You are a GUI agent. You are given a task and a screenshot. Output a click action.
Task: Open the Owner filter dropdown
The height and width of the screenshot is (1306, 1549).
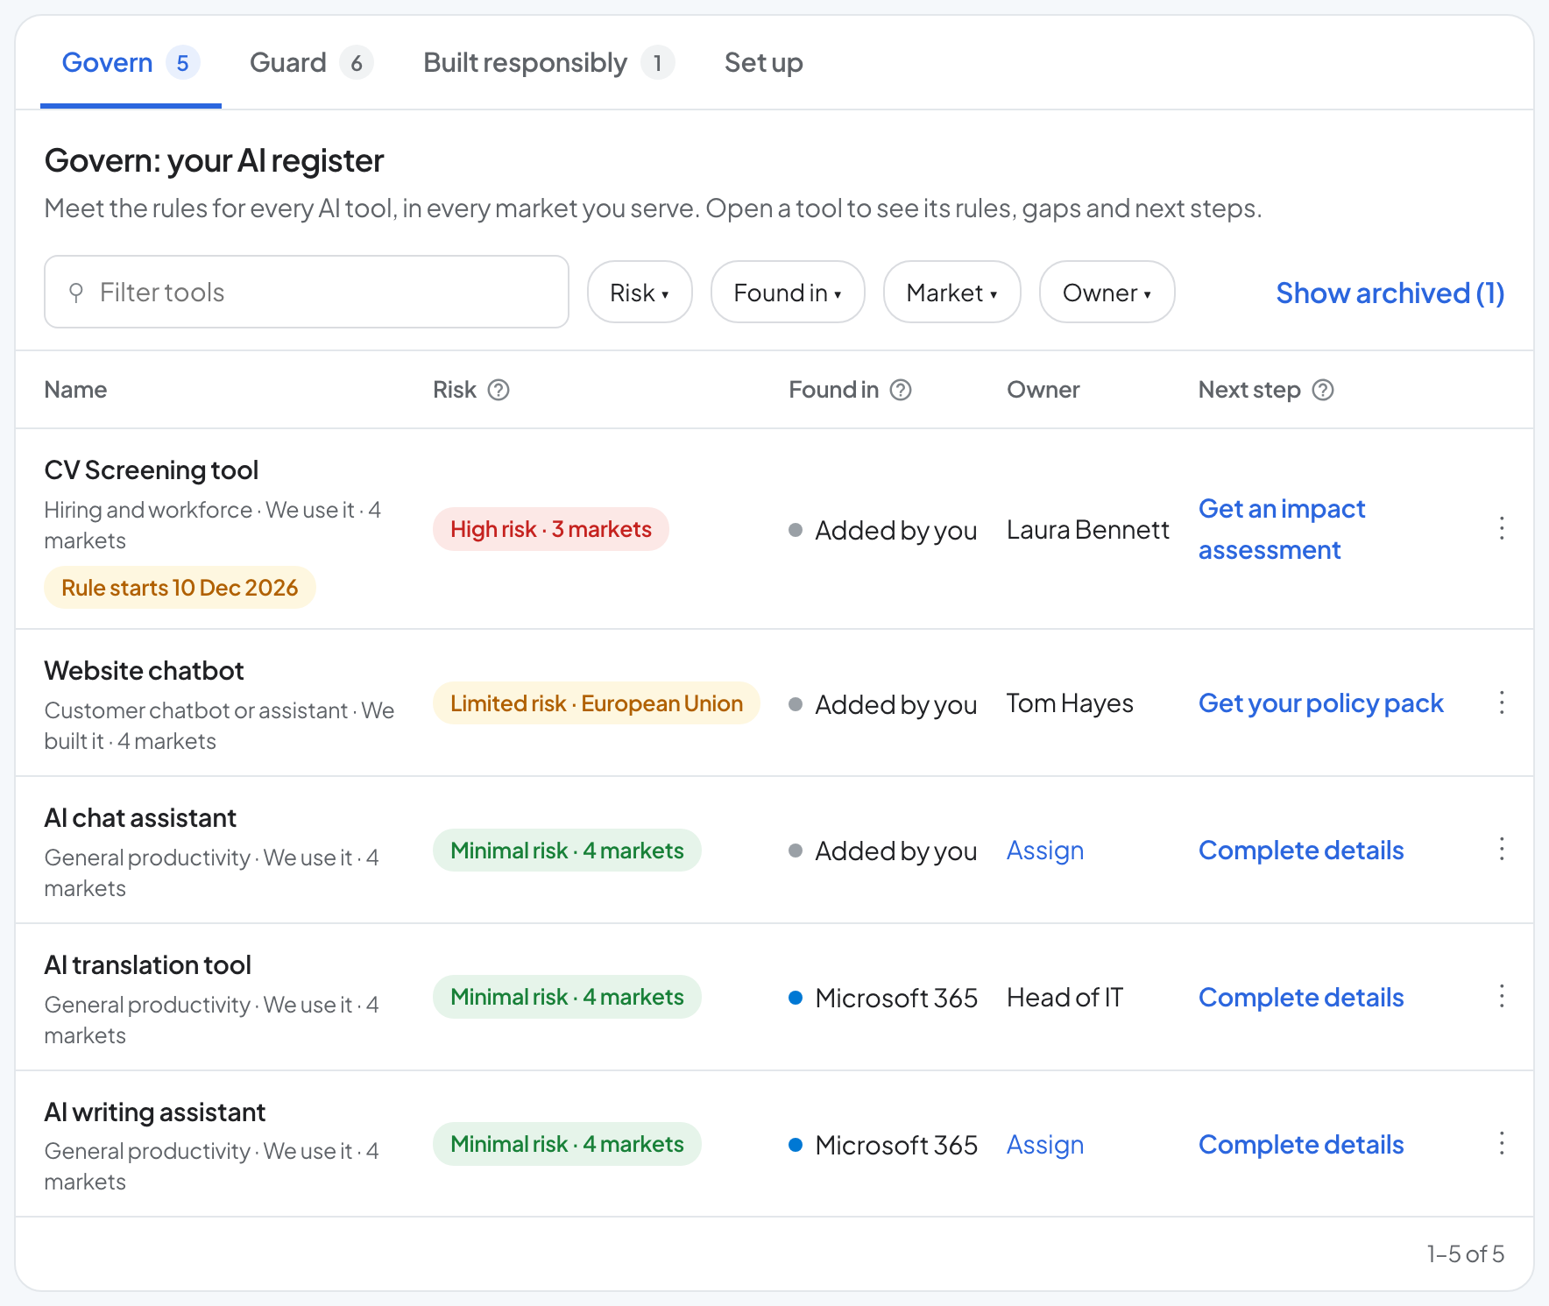(x=1107, y=292)
